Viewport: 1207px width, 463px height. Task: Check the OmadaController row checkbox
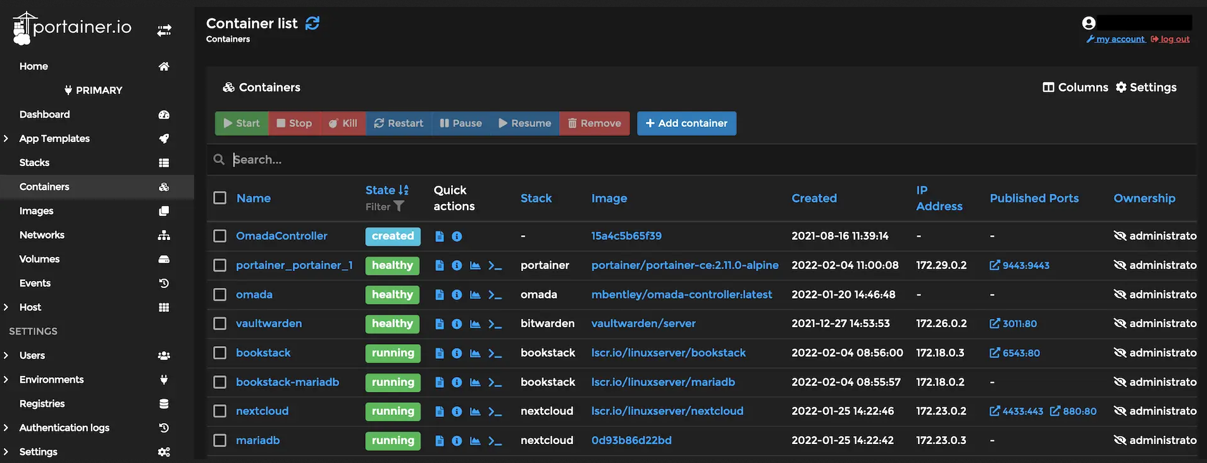(x=220, y=236)
